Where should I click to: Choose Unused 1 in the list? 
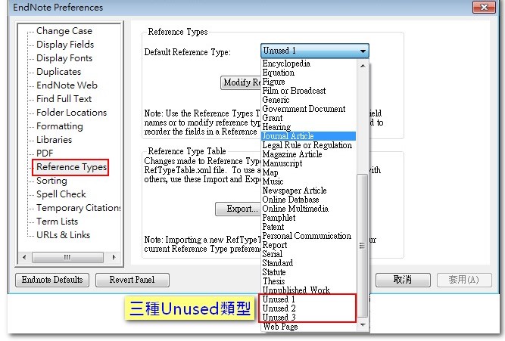pyautogui.click(x=279, y=299)
